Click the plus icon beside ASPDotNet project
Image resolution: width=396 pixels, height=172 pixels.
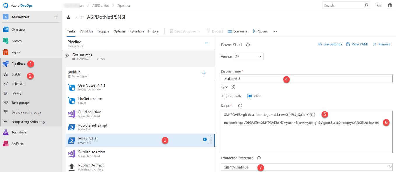[x=56, y=17]
